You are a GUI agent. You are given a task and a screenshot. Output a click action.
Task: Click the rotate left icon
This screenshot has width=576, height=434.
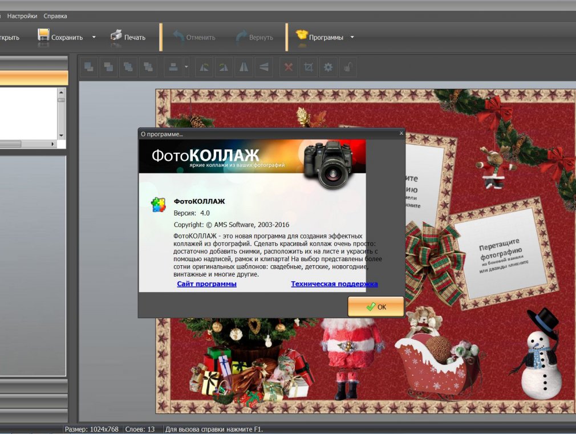(204, 67)
